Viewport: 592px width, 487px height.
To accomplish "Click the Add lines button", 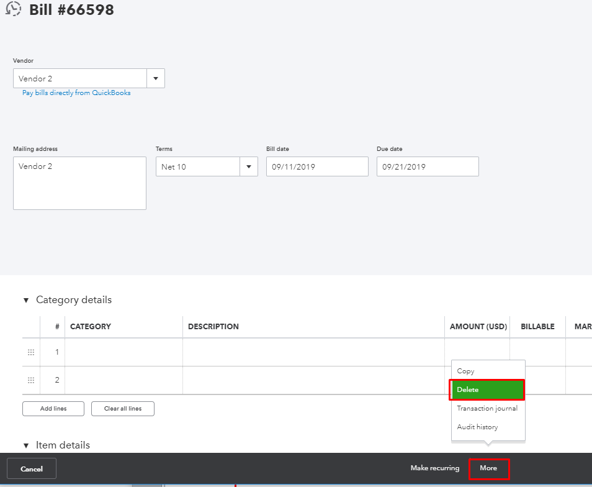I will pyautogui.click(x=53, y=408).
